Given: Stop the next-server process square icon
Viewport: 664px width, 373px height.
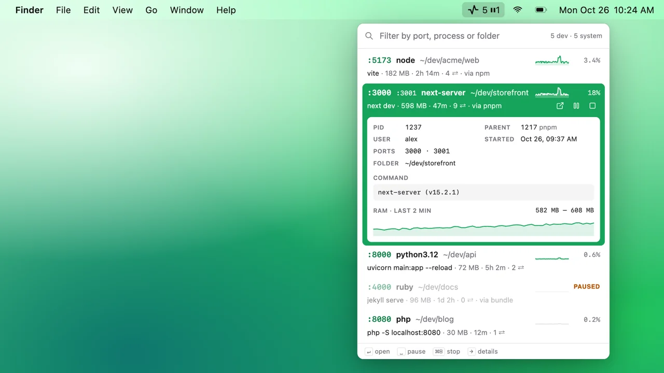Looking at the screenshot, I should [592, 106].
